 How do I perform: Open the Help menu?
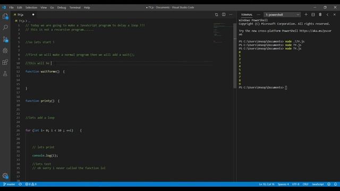coord(87,7)
